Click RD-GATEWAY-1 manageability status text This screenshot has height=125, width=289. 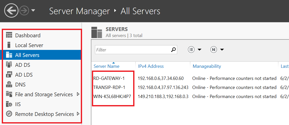[x=234, y=78]
